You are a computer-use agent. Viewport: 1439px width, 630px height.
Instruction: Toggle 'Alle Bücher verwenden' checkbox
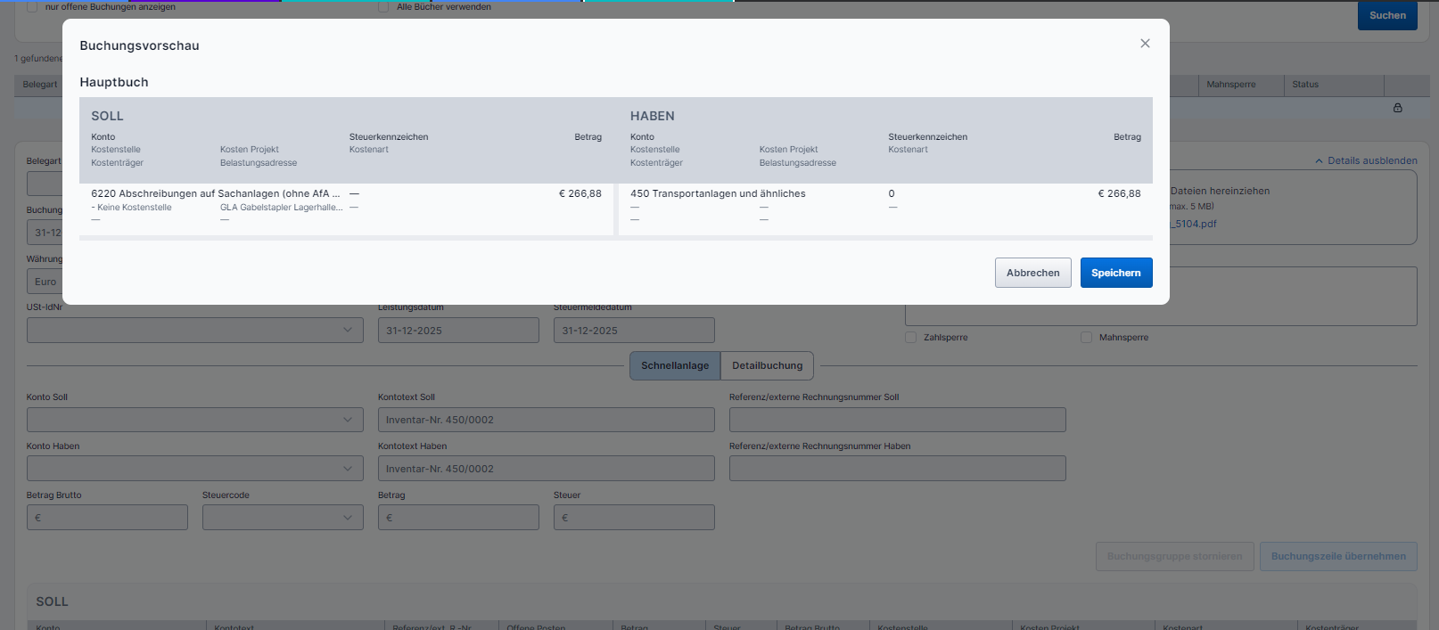point(383,7)
